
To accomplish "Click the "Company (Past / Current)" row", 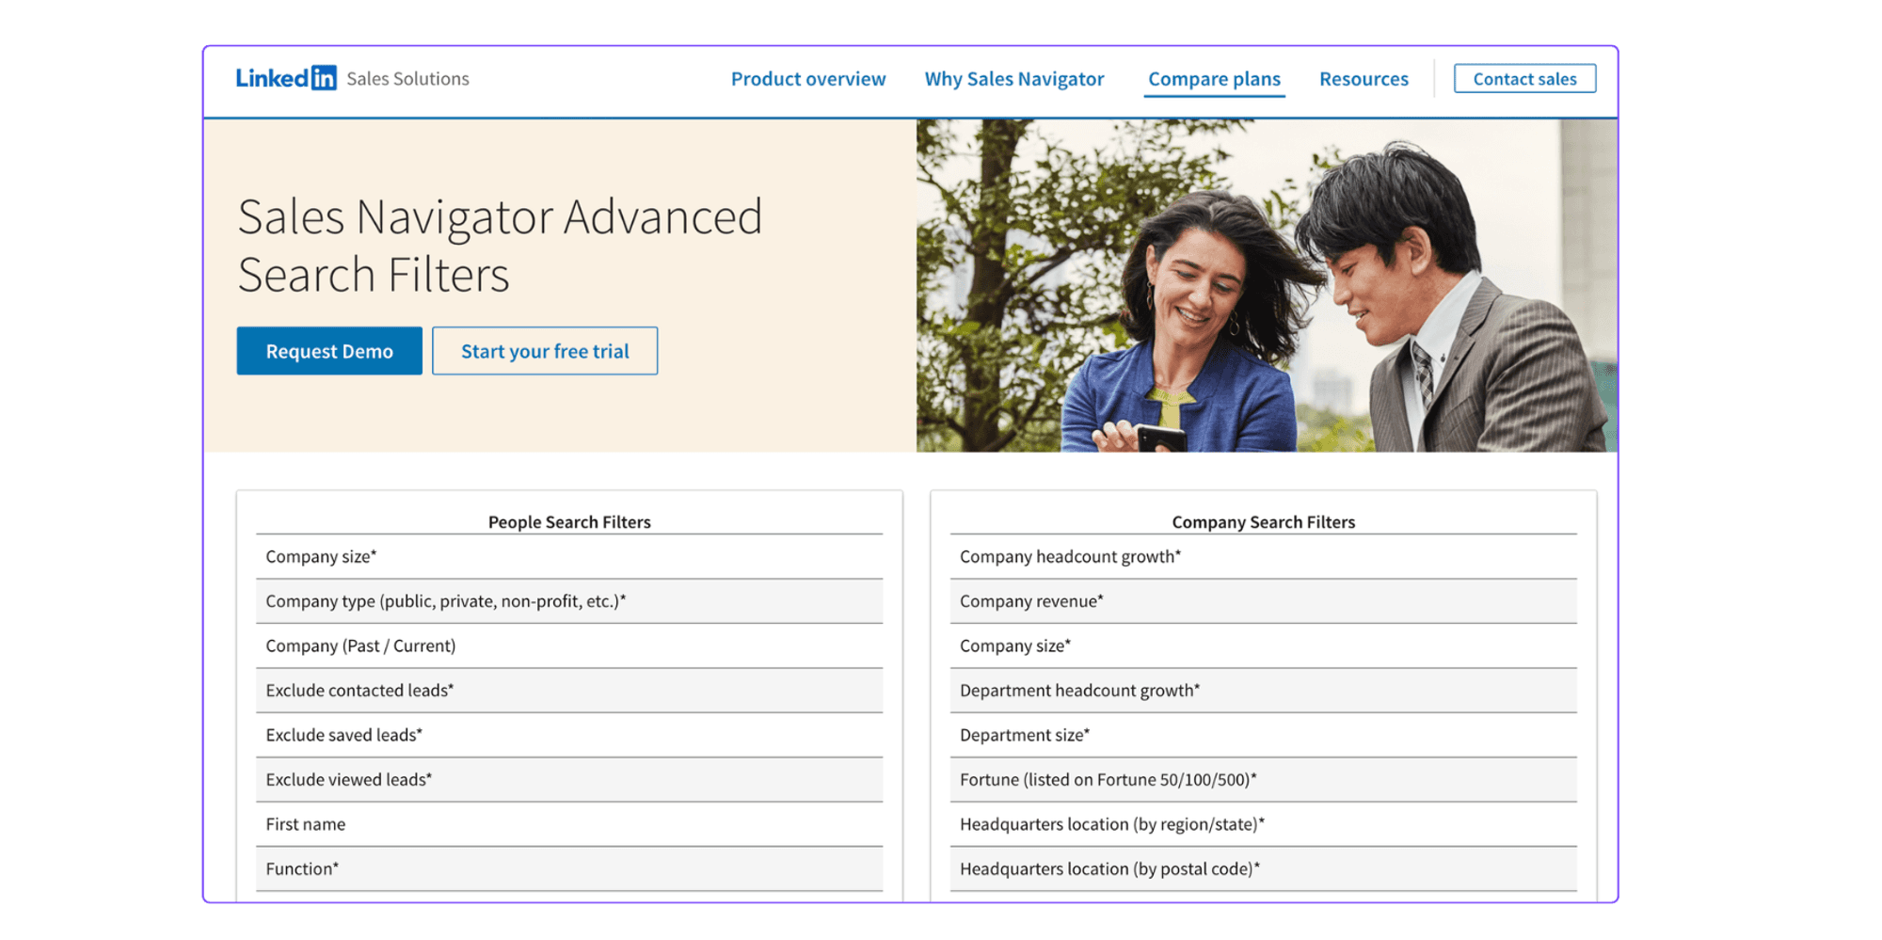I will [569, 646].
